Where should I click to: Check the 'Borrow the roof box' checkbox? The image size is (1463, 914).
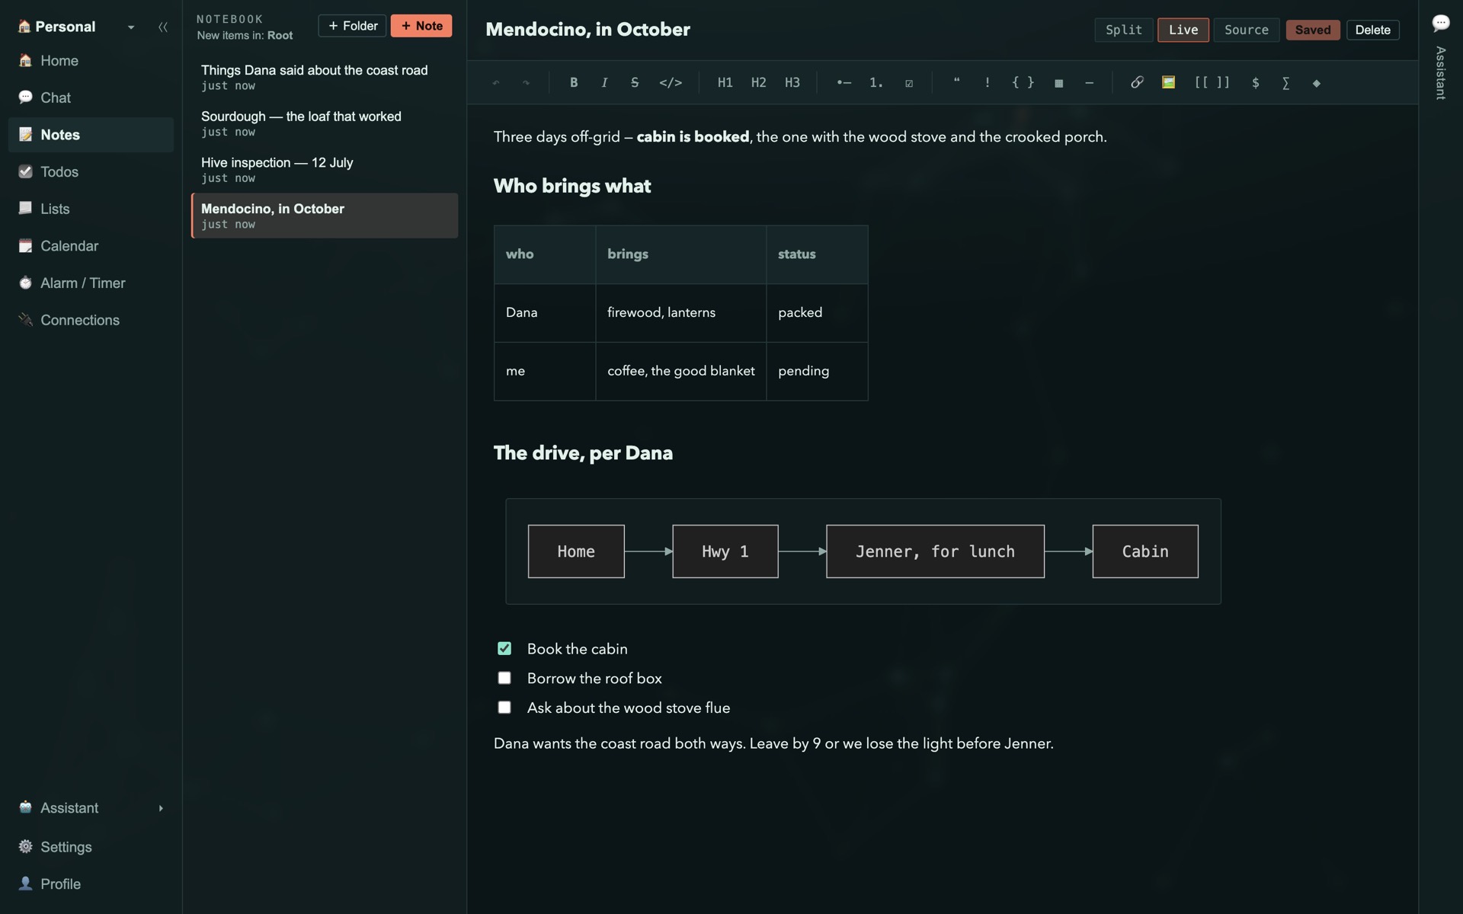click(504, 678)
